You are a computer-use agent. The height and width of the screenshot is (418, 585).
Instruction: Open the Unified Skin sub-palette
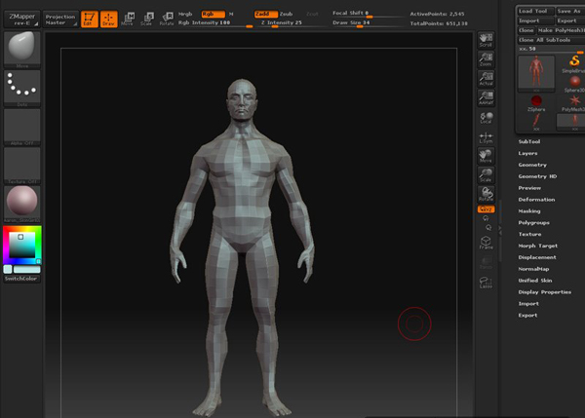pos(535,281)
